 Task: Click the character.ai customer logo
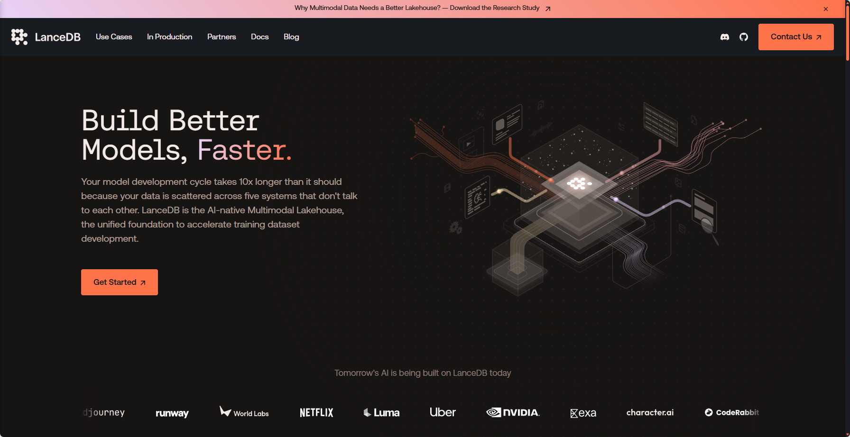(650, 412)
